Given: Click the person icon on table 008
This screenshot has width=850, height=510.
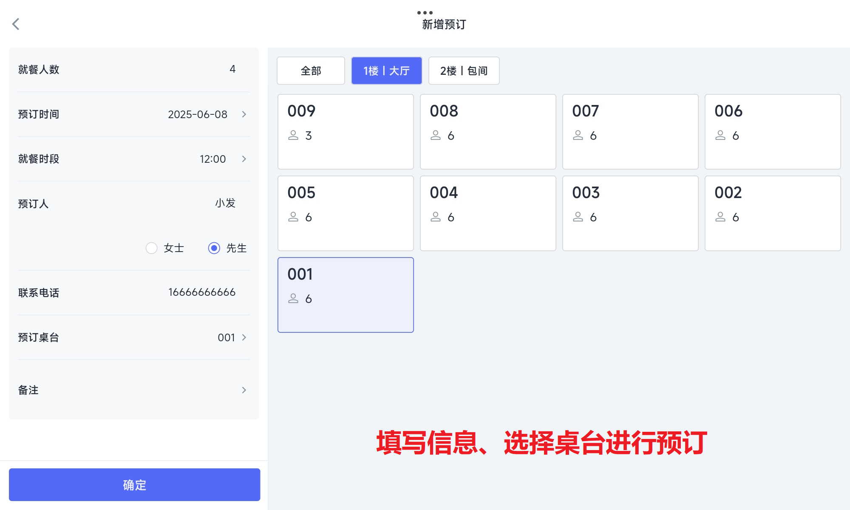Looking at the screenshot, I should pyautogui.click(x=436, y=135).
